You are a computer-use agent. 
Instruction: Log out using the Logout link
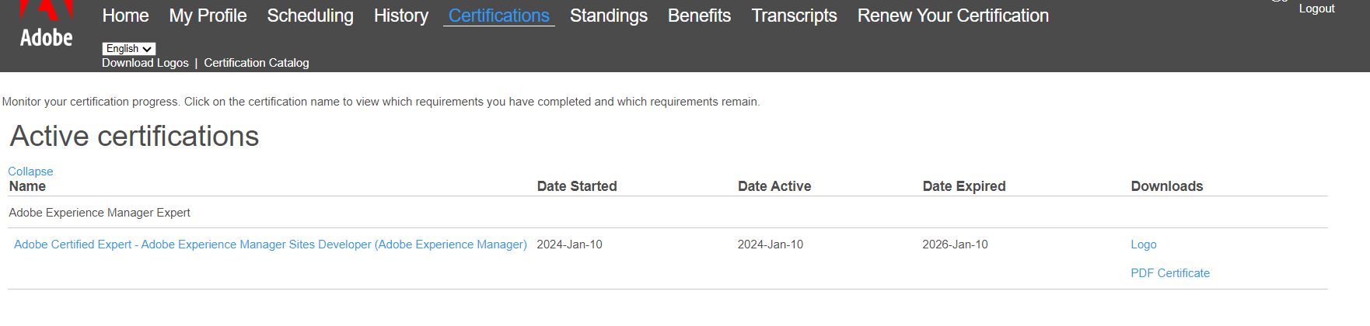(x=1316, y=9)
